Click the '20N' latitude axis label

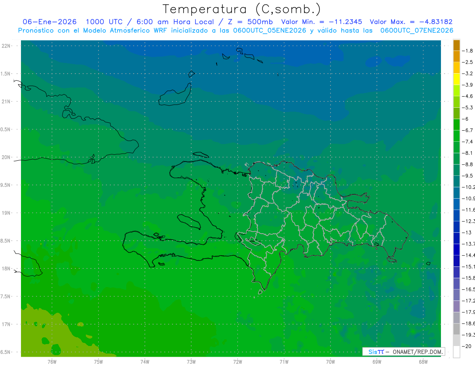tap(6, 157)
